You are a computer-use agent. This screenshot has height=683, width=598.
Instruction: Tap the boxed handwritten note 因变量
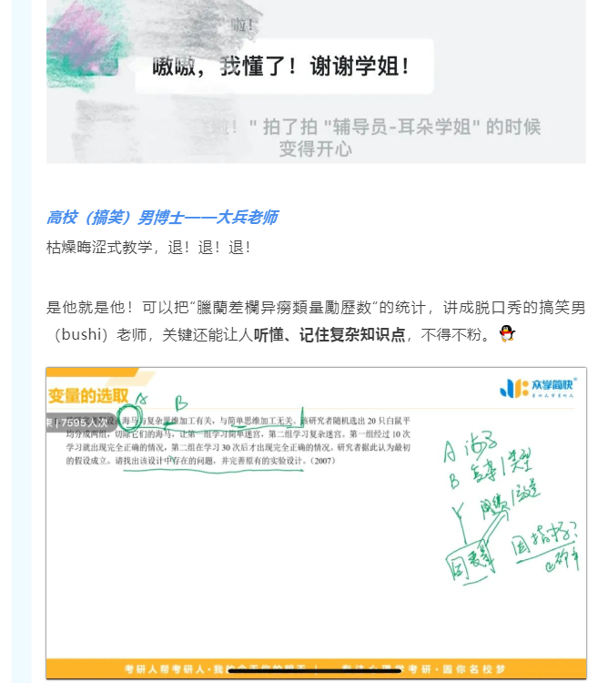pos(470,561)
